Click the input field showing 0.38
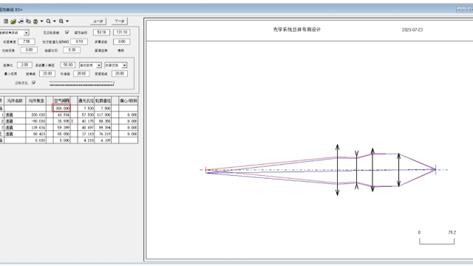The width and height of the screenshot is (473, 266). point(72,50)
